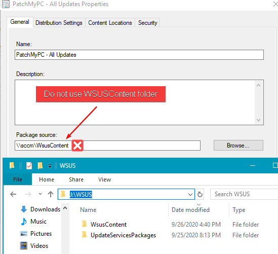Sort by the Name column header

88,210
